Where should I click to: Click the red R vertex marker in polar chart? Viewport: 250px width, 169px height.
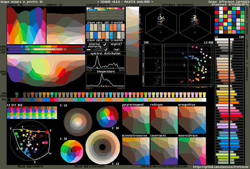pos(47,132)
